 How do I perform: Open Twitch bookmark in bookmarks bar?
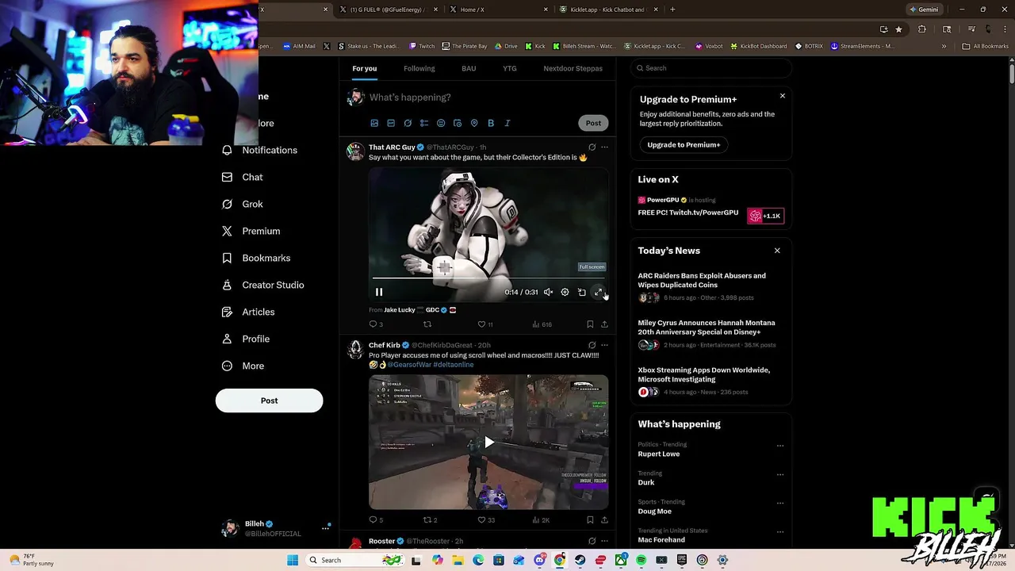422,46
